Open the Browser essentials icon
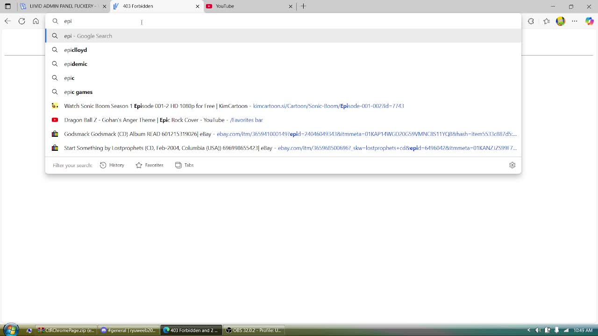This screenshot has width=598, height=336. pyautogui.click(x=531, y=21)
